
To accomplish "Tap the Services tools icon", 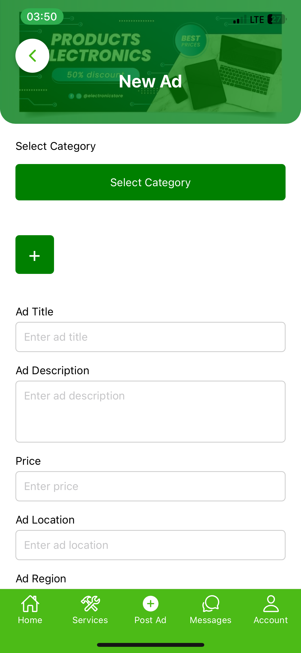I will 90,604.
